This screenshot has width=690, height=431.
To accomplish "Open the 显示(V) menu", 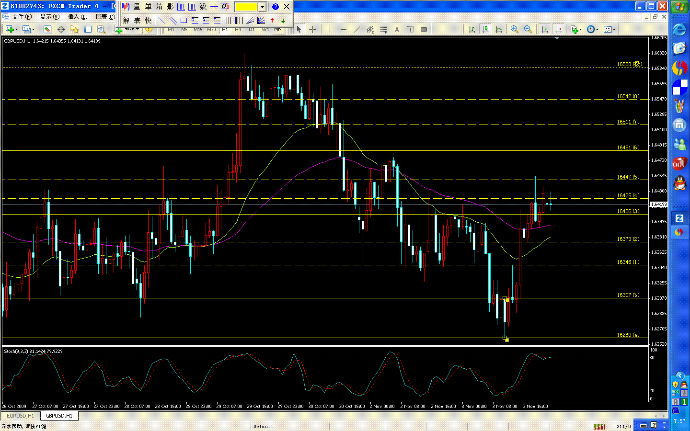I will point(50,17).
